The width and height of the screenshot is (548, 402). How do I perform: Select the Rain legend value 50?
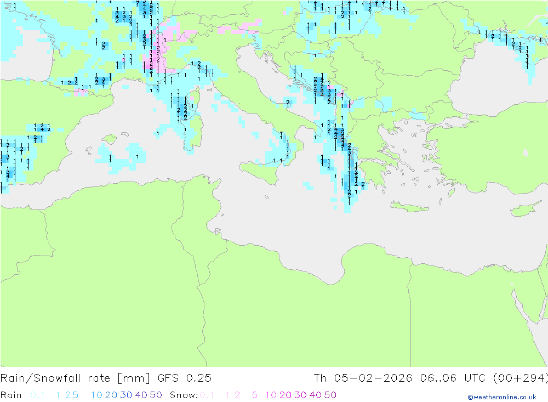coord(156,395)
